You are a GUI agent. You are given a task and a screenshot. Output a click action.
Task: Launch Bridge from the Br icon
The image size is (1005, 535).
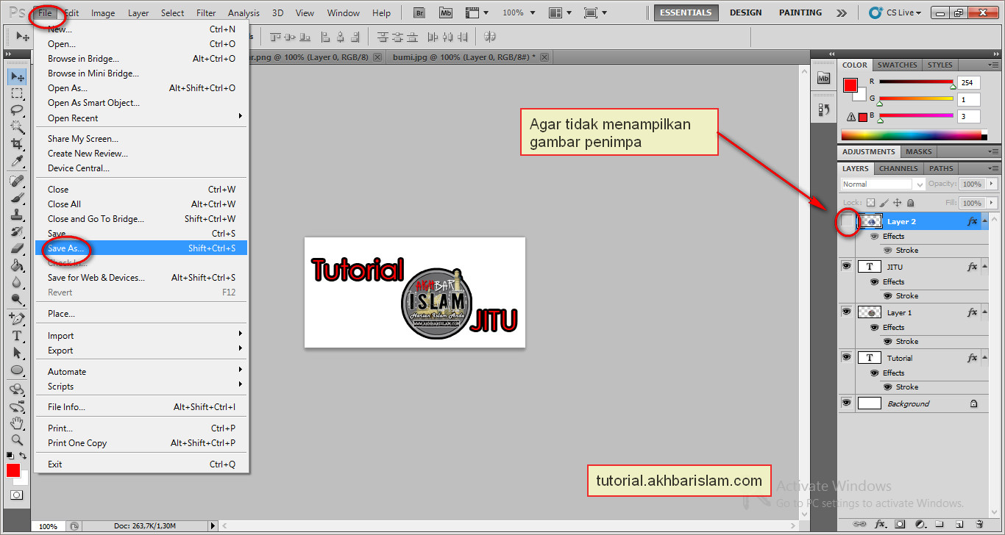tap(419, 12)
